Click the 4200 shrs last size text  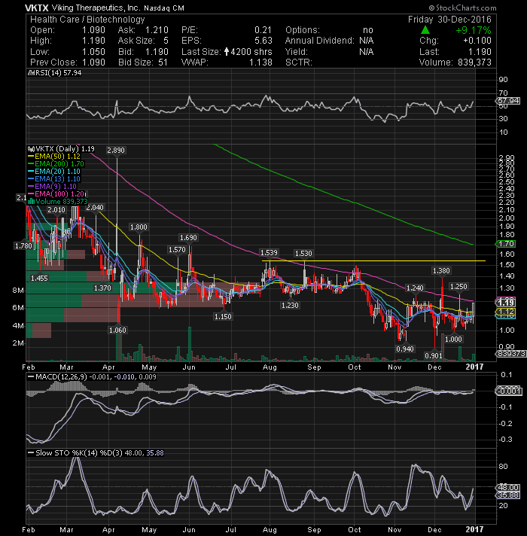pyautogui.click(x=251, y=52)
